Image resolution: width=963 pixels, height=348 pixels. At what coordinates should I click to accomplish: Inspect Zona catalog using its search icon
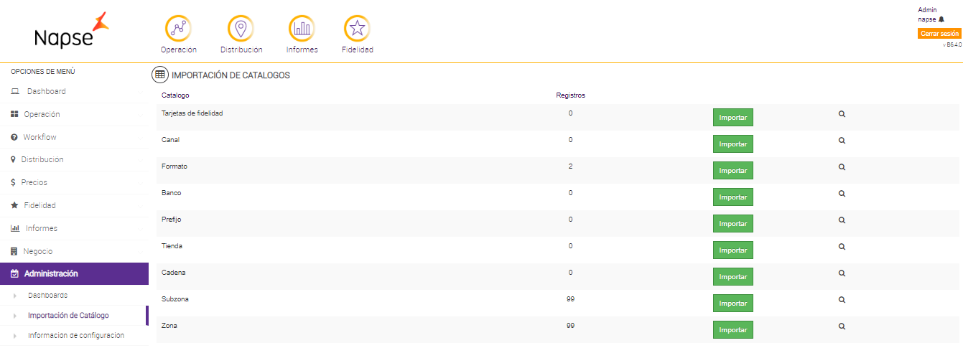click(x=842, y=326)
